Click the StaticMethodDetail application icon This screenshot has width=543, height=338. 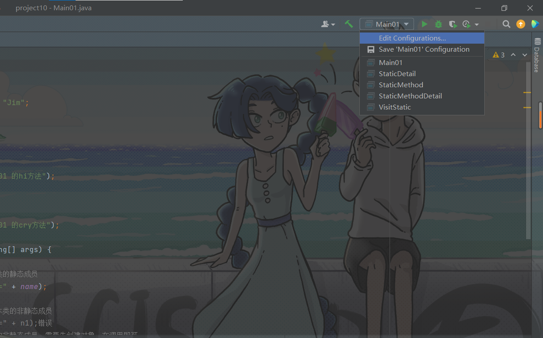coord(370,96)
